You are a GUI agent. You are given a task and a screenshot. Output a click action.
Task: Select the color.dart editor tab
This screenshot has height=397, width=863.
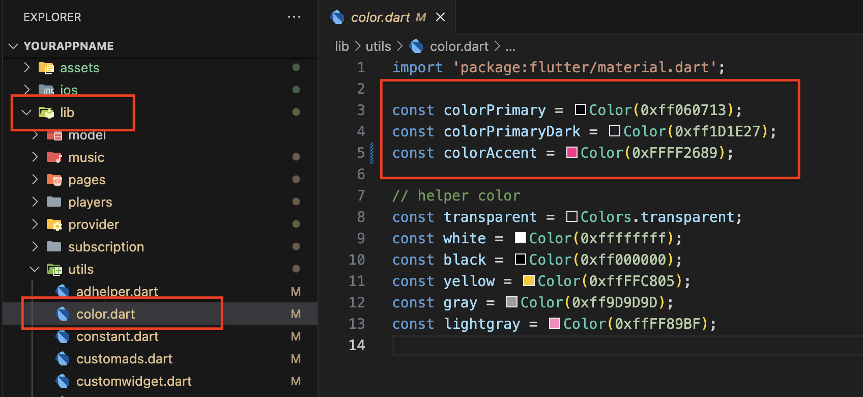point(380,17)
